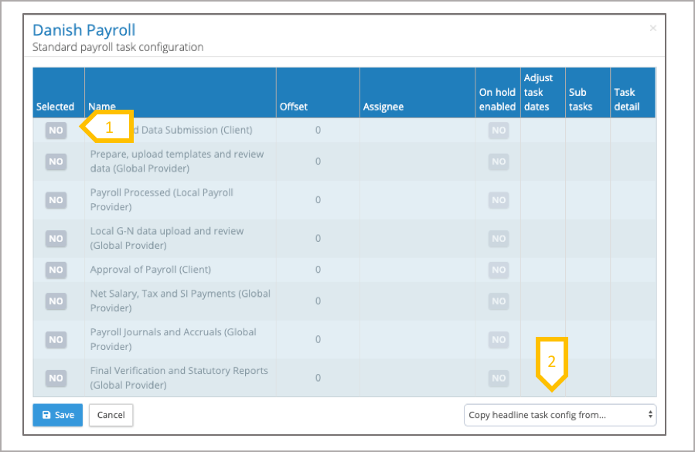
Task: Click the Assignee column header
Action: [x=383, y=107]
